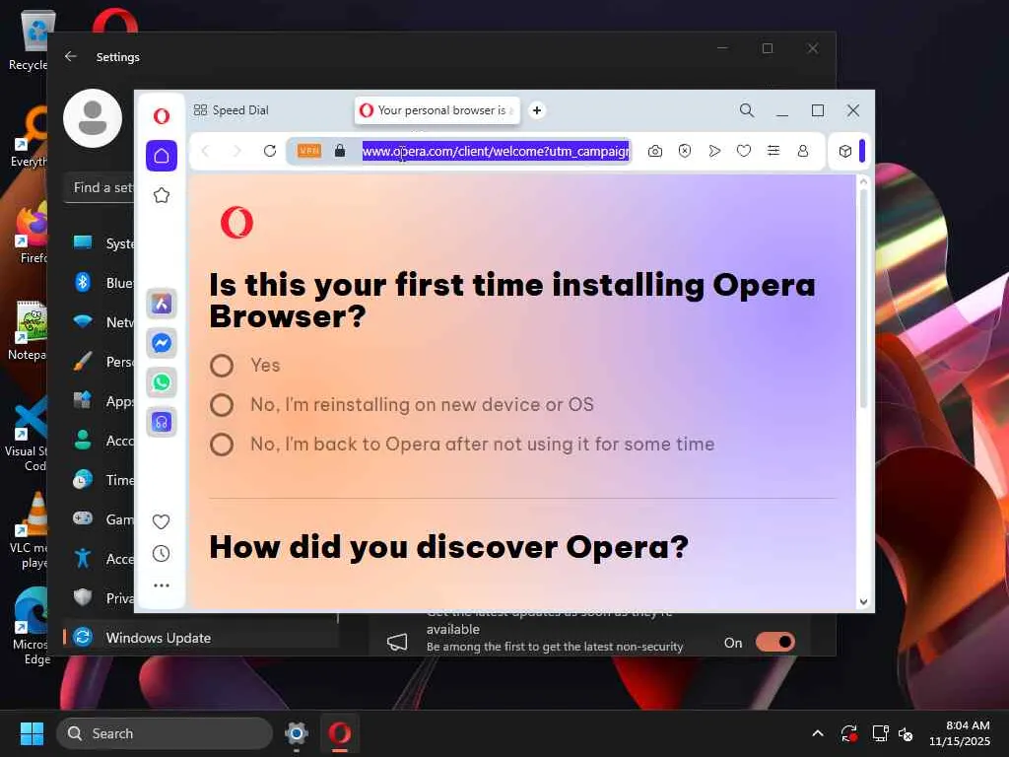Select the Yes radio button
The height and width of the screenshot is (757, 1009).
pyautogui.click(x=222, y=365)
